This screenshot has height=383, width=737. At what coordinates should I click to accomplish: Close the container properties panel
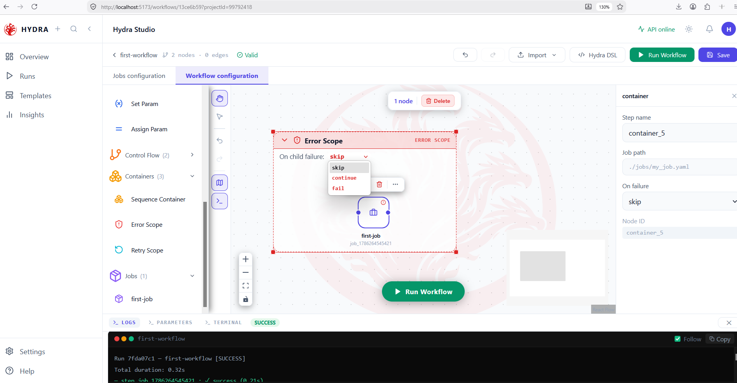point(734,96)
